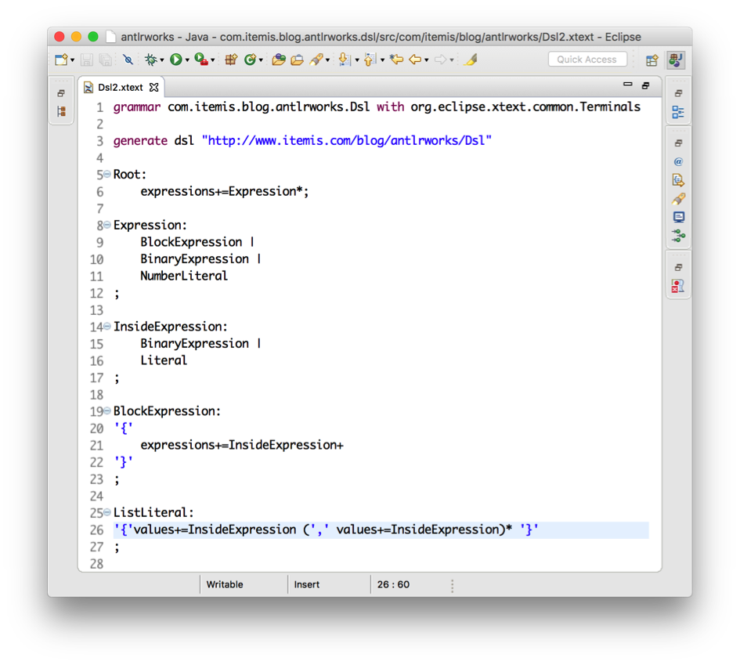Click the Previous Annotation up-arrow icon
740x665 pixels.
tap(370, 60)
